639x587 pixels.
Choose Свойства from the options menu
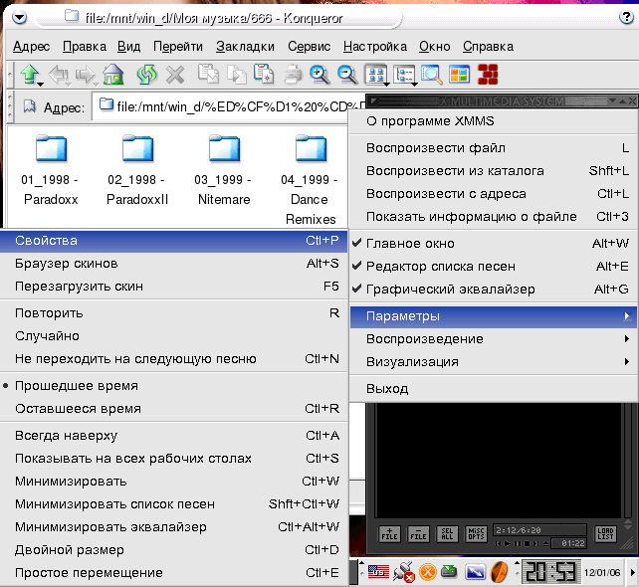tap(173, 241)
